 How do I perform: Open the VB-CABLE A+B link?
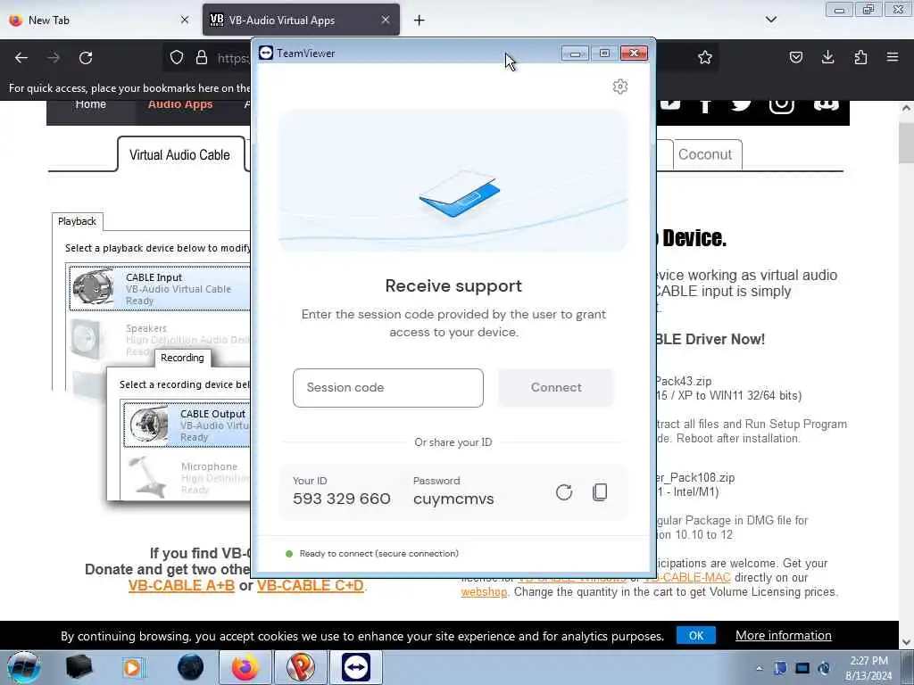pos(181,586)
